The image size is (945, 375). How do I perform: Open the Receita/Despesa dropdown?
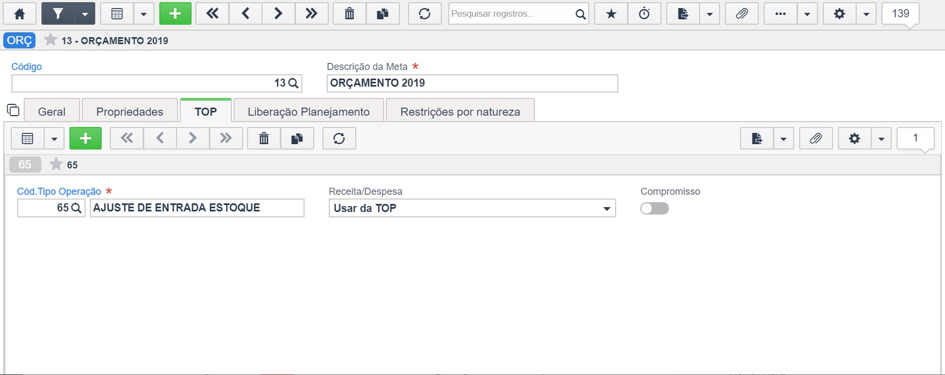coord(472,208)
